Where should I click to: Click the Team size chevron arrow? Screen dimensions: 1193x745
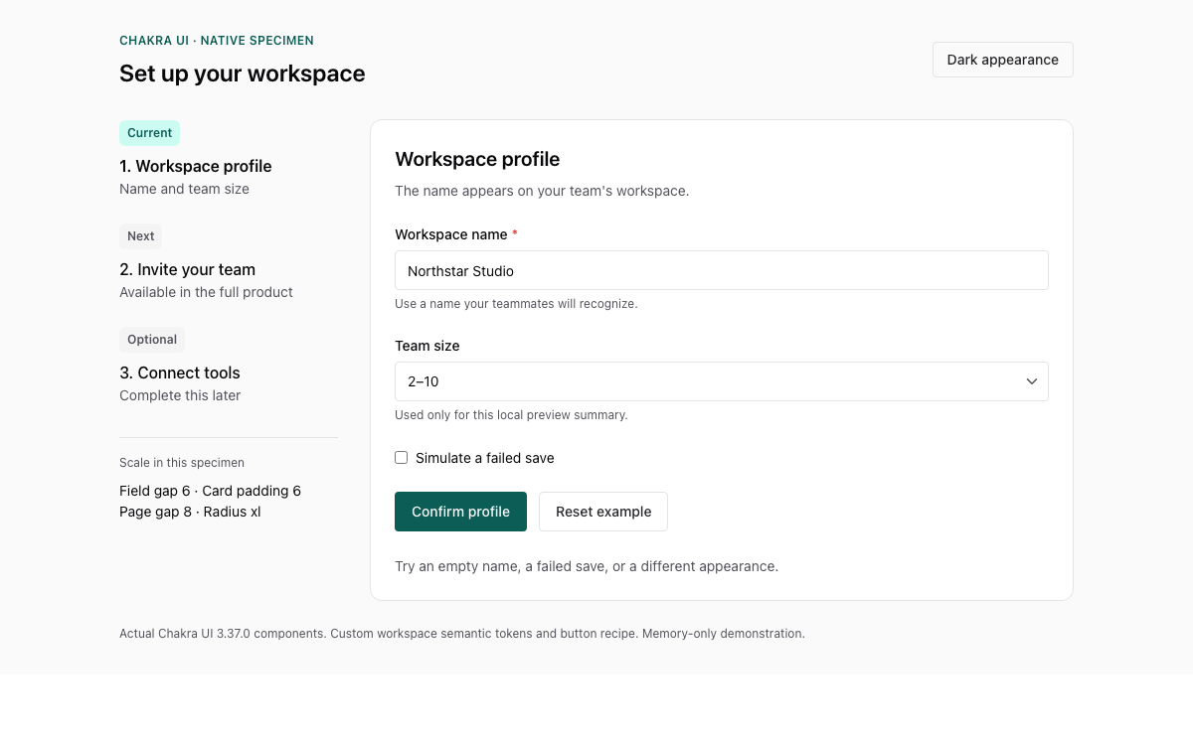tap(1032, 381)
